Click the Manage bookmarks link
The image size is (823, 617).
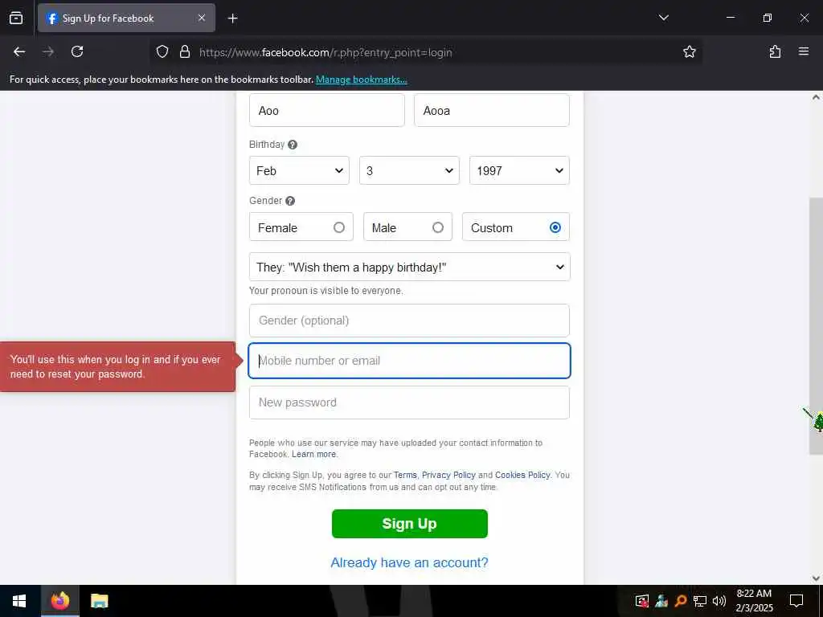pos(361,80)
